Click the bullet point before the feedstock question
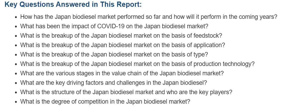 [x=16, y=36]
